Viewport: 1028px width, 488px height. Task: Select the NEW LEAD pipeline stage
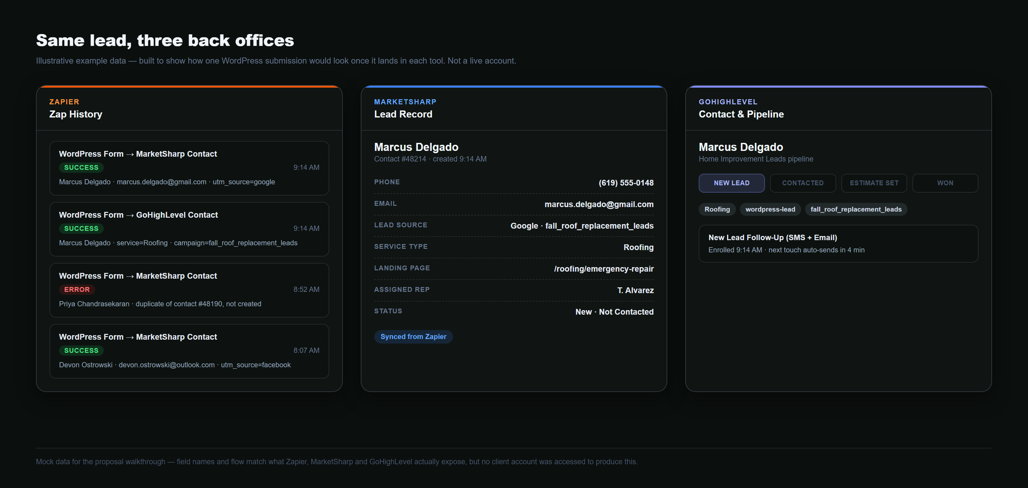(x=731, y=183)
